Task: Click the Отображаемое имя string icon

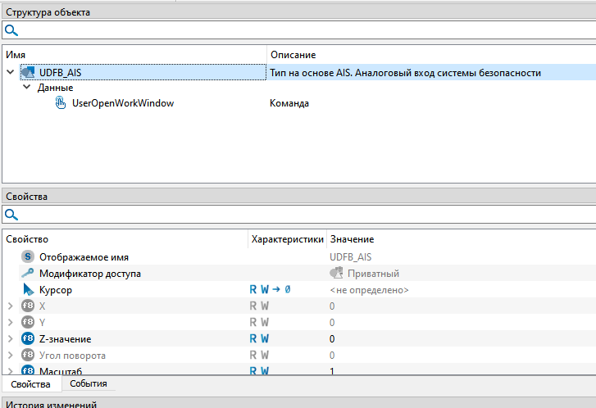Action: pyautogui.click(x=28, y=257)
